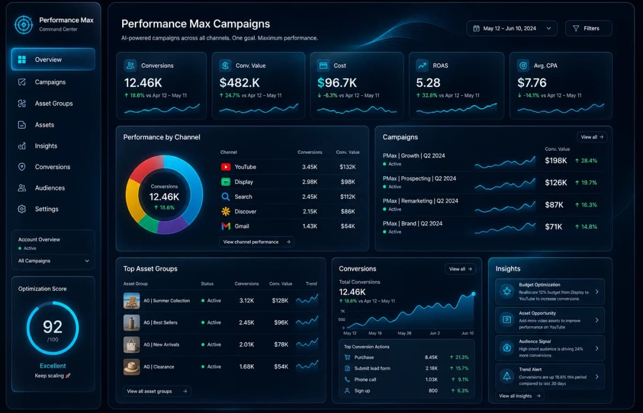Go to Asset Groups in the sidebar
Viewport: 643px width, 413px height.
point(53,103)
